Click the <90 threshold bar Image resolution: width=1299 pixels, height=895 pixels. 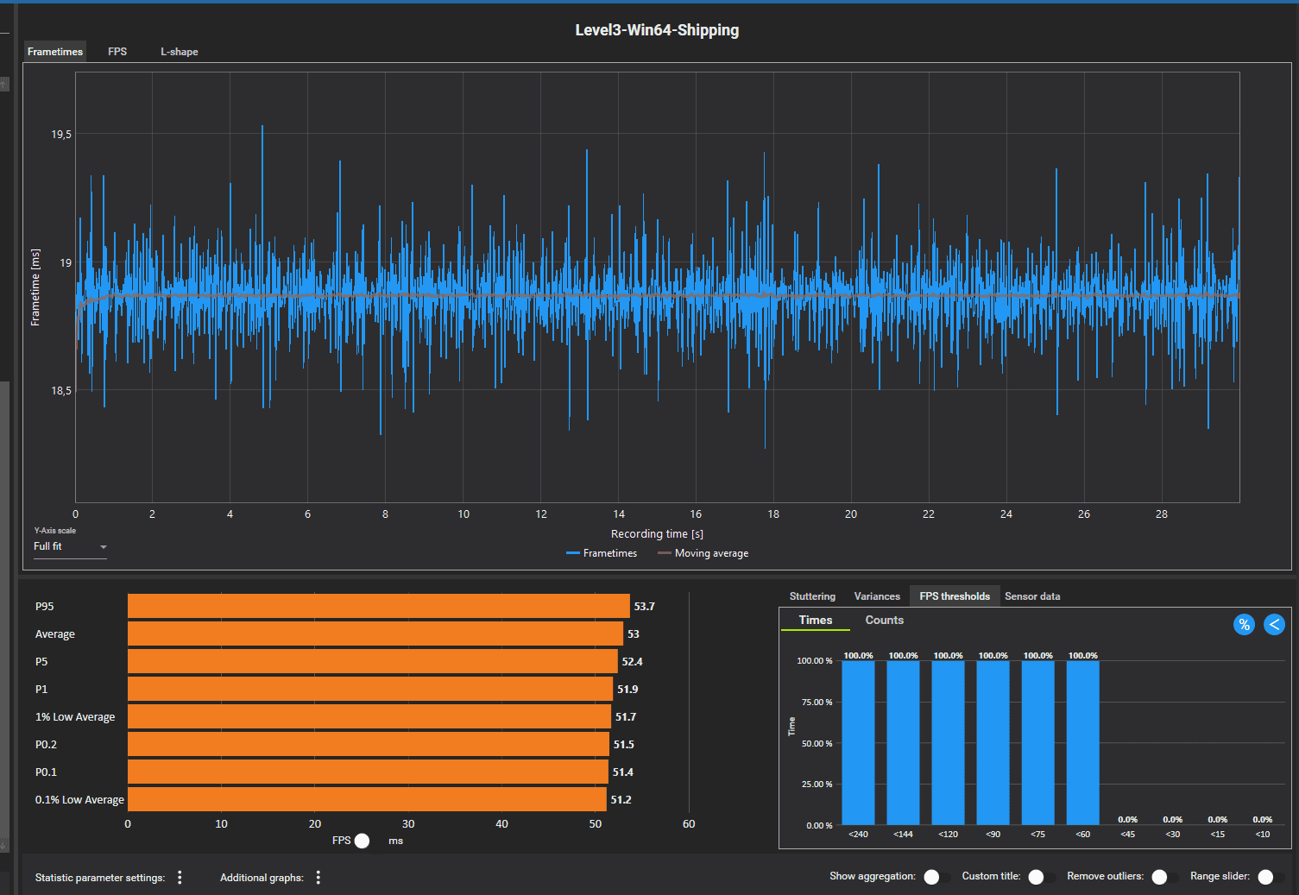click(x=993, y=743)
